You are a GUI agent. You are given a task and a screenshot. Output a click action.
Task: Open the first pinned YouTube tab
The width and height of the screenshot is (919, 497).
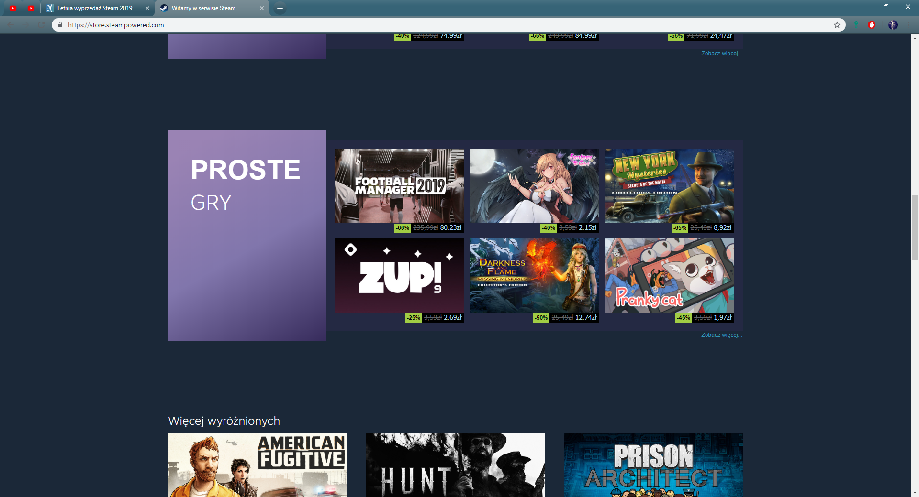click(x=12, y=8)
